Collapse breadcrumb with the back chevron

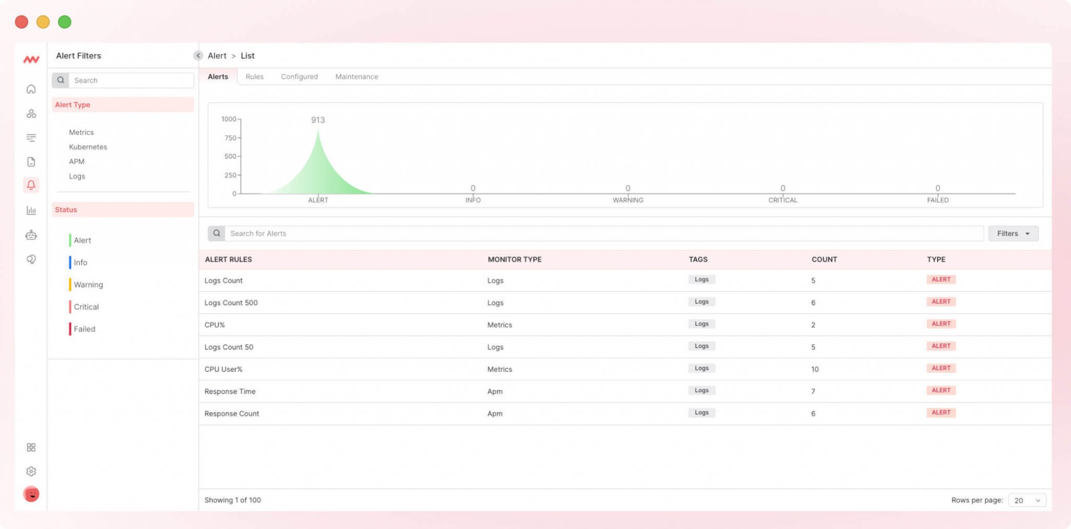coord(198,55)
